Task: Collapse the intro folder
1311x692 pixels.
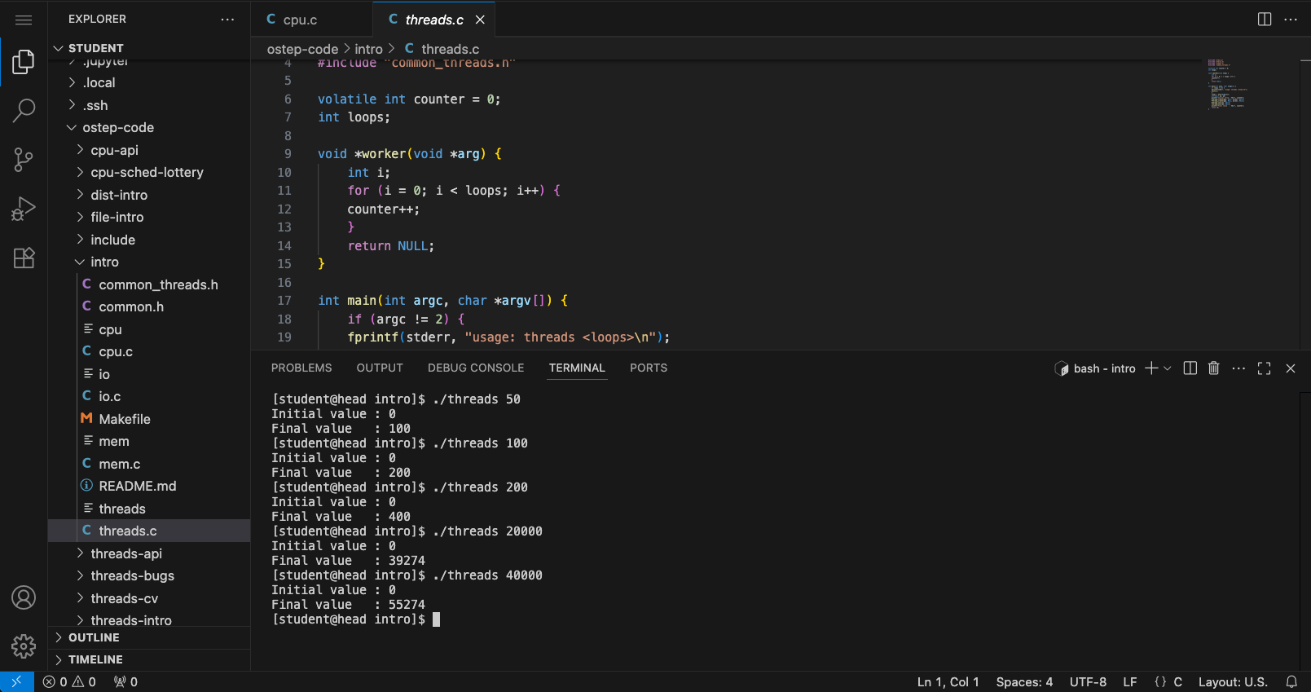Action: pyautogui.click(x=104, y=262)
